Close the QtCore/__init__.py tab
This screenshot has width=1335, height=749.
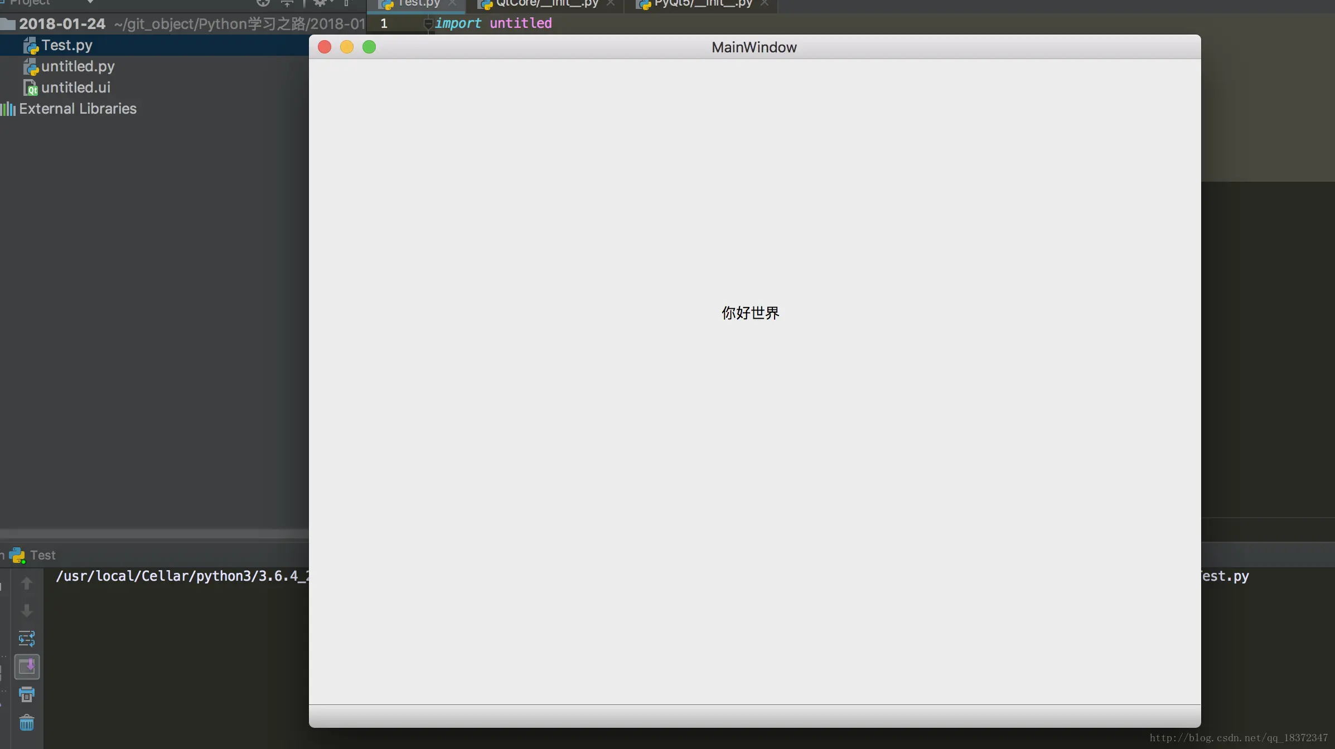(611, 3)
